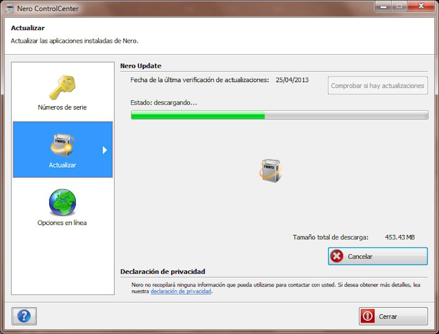Click the red power icon on Cerrar
Image resolution: width=439 pixels, height=334 pixels.
367,316
